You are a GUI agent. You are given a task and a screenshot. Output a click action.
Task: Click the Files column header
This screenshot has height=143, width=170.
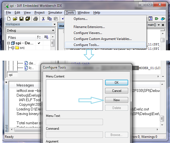[x=21, y=38]
